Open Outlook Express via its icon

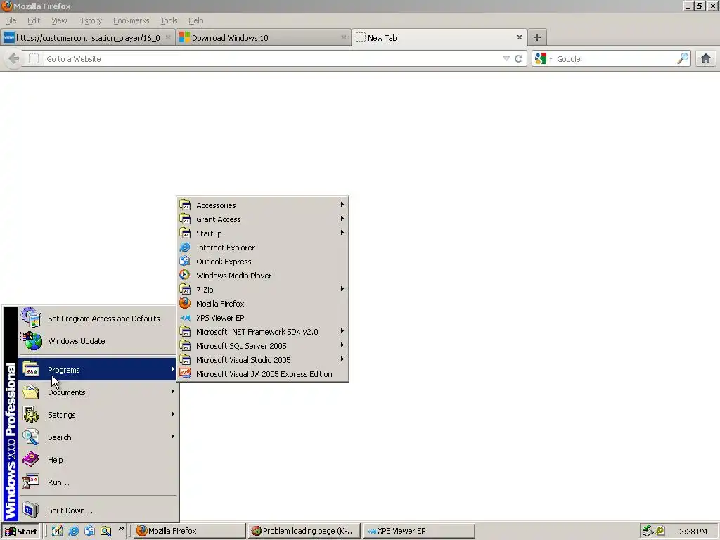[x=185, y=262]
